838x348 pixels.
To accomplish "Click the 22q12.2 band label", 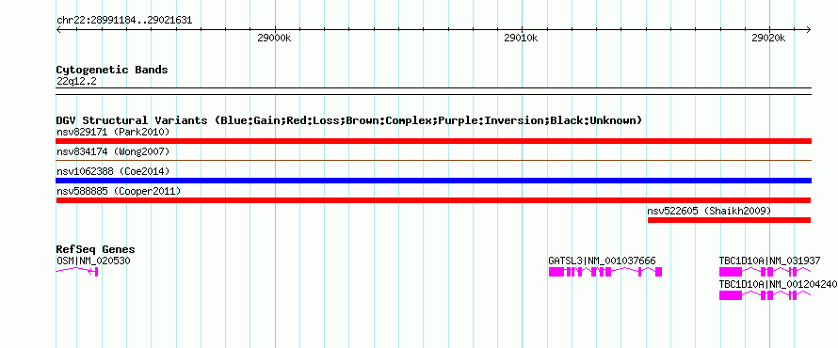I will [x=76, y=81].
